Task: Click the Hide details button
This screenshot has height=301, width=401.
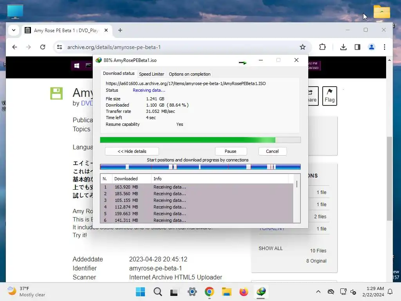Action: click(x=132, y=151)
